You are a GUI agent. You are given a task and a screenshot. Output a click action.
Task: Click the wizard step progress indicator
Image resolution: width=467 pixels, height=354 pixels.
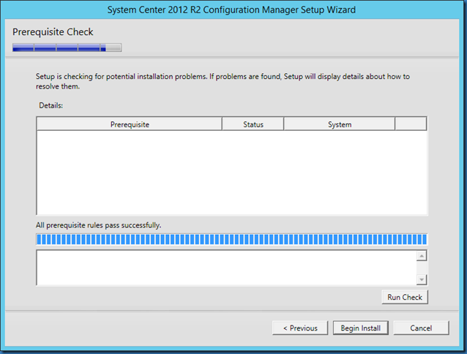coord(67,48)
